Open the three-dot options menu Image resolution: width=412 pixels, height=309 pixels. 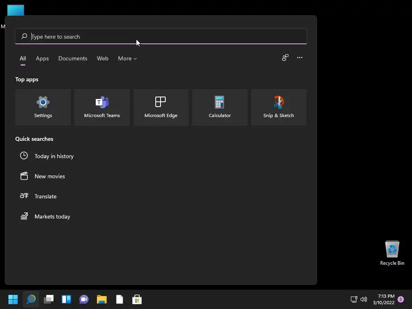(x=299, y=58)
